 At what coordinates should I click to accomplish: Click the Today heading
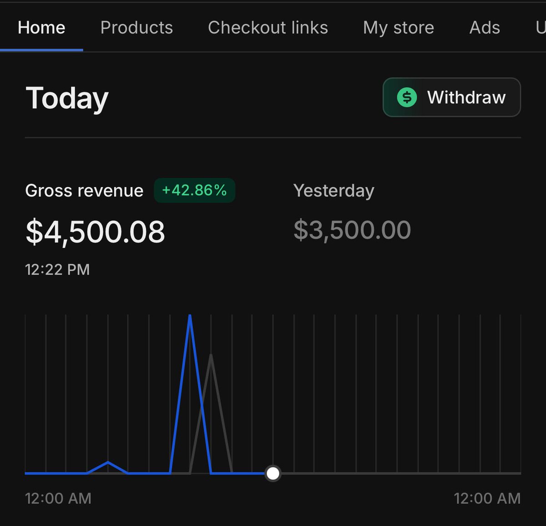[x=67, y=98]
